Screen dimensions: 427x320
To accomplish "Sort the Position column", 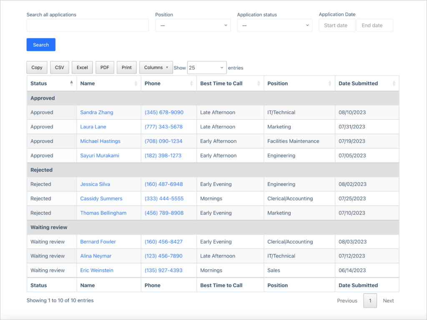I will [299, 83].
